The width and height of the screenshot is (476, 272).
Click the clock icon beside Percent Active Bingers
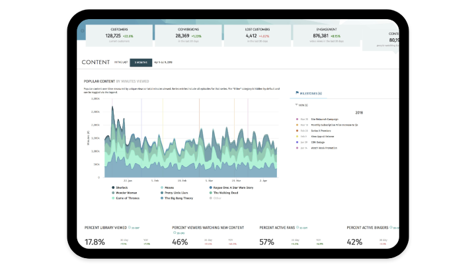pos(391,227)
